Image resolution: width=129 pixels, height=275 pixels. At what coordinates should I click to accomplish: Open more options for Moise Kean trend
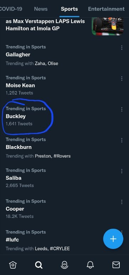pyautogui.click(x=122, y=78)
